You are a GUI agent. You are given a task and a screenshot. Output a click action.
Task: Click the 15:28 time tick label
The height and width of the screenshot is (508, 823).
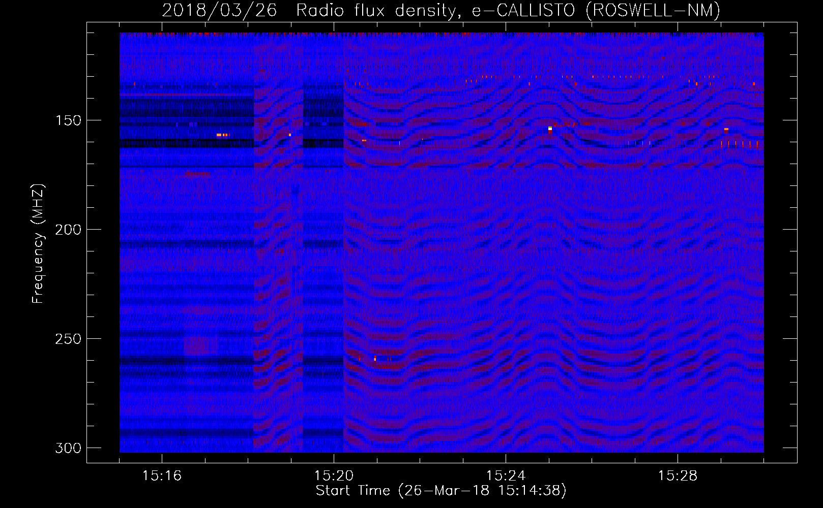(678, 476)
